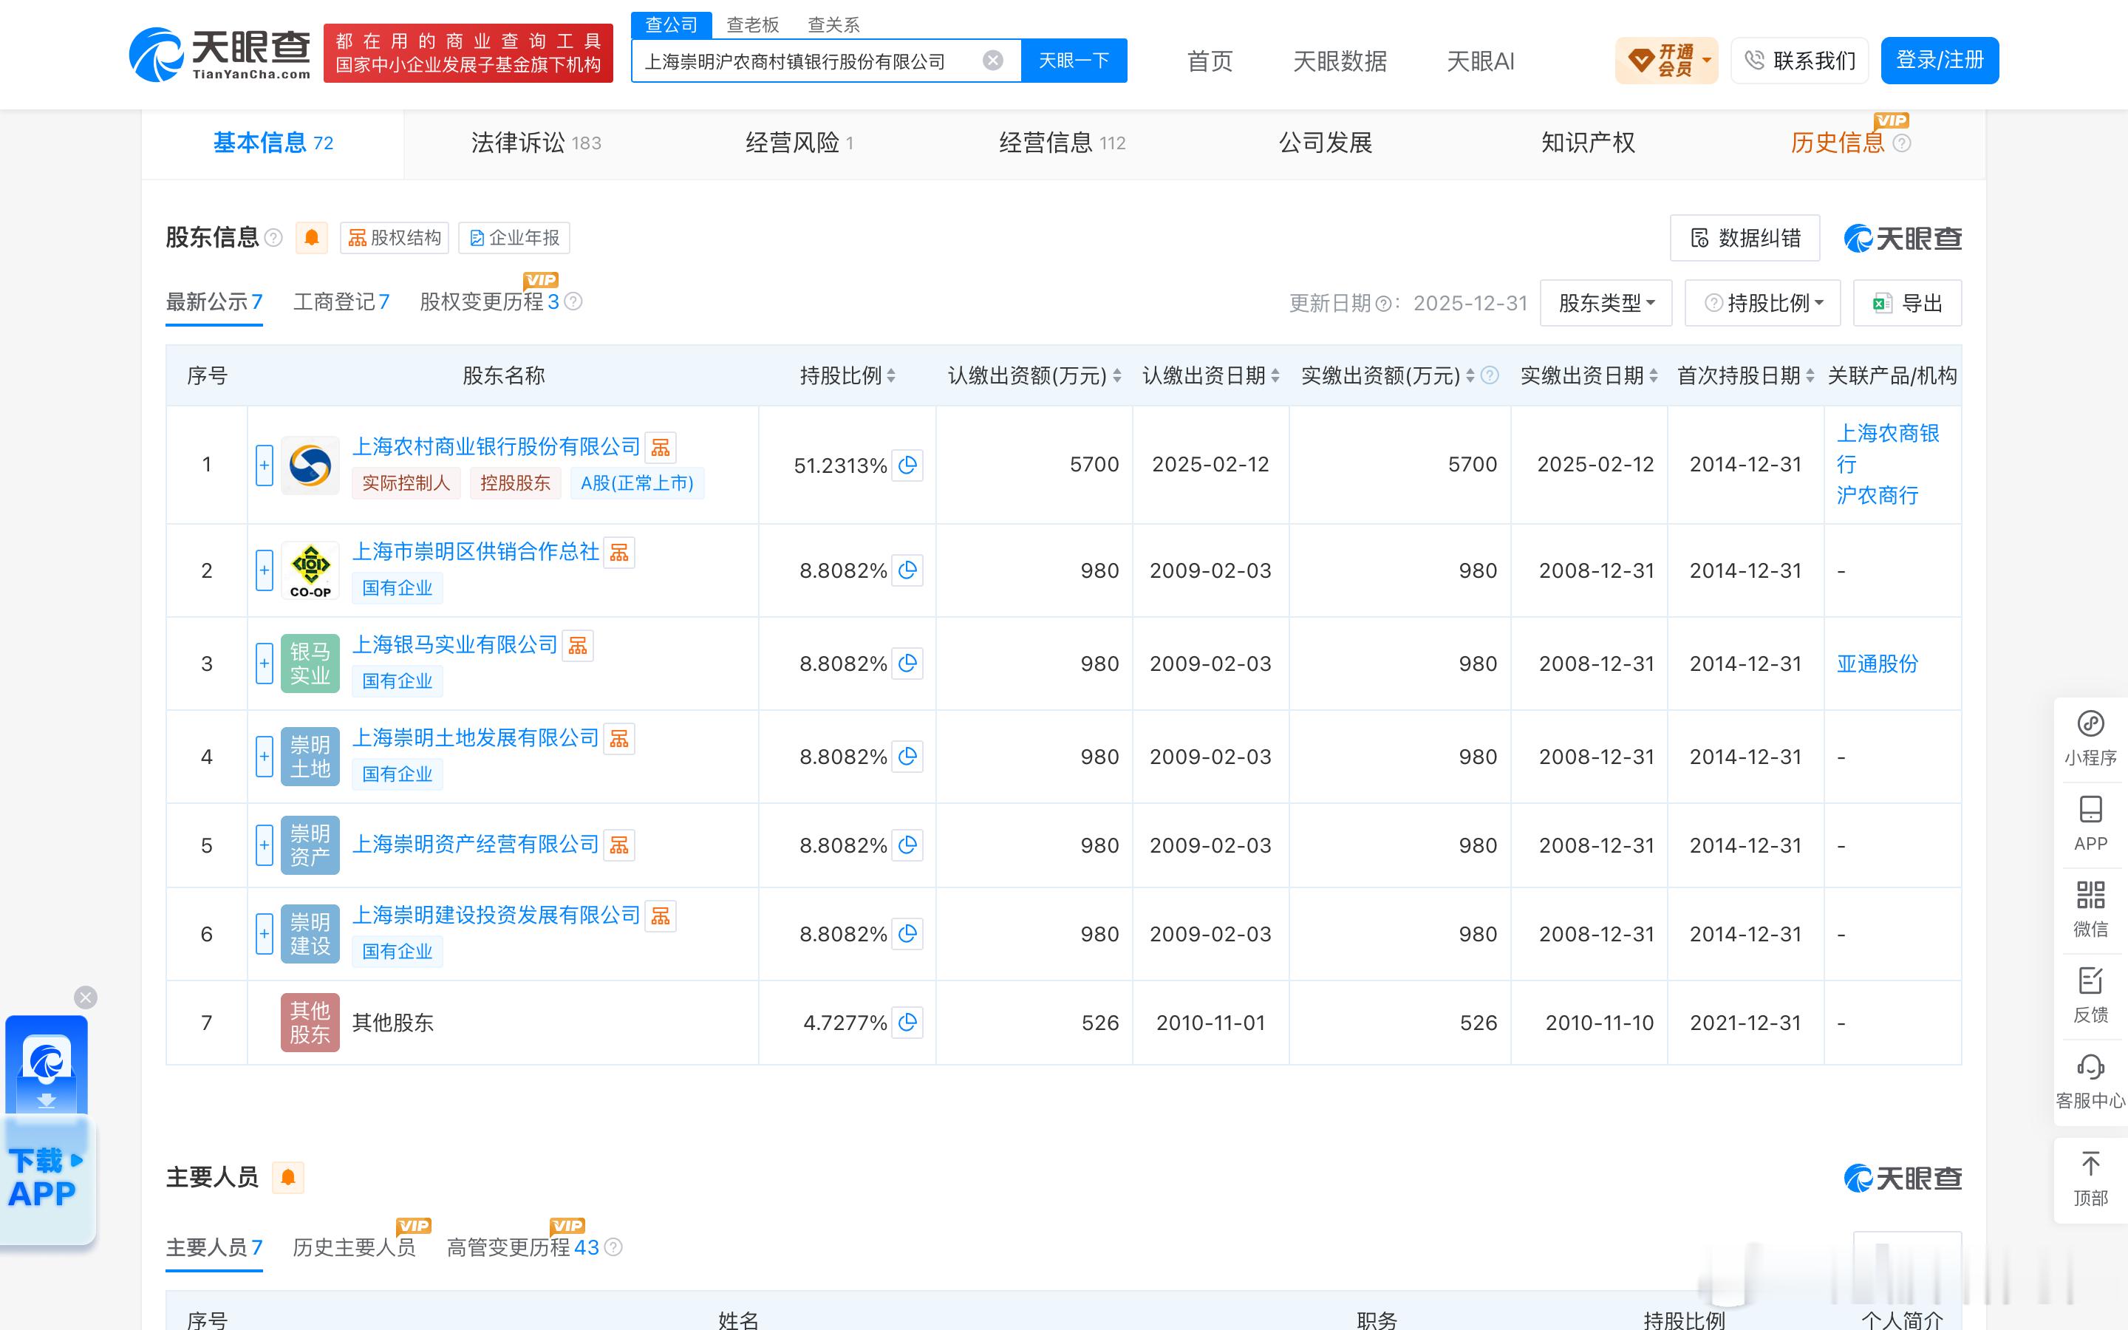Open equity structure icon for 上海农村商业银行股份有限公司

click(x=661, y=448)
